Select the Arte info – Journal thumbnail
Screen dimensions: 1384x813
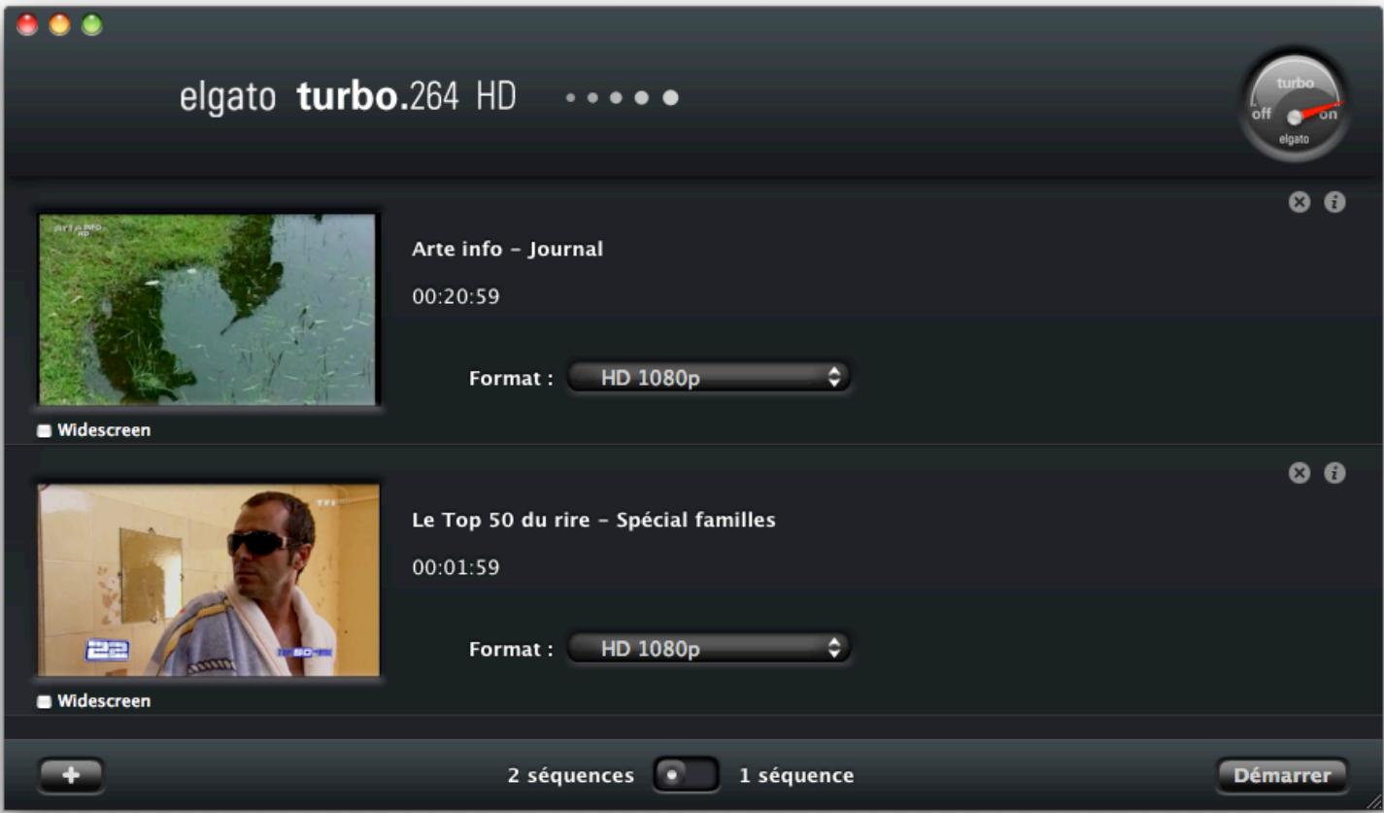(207, 309)
